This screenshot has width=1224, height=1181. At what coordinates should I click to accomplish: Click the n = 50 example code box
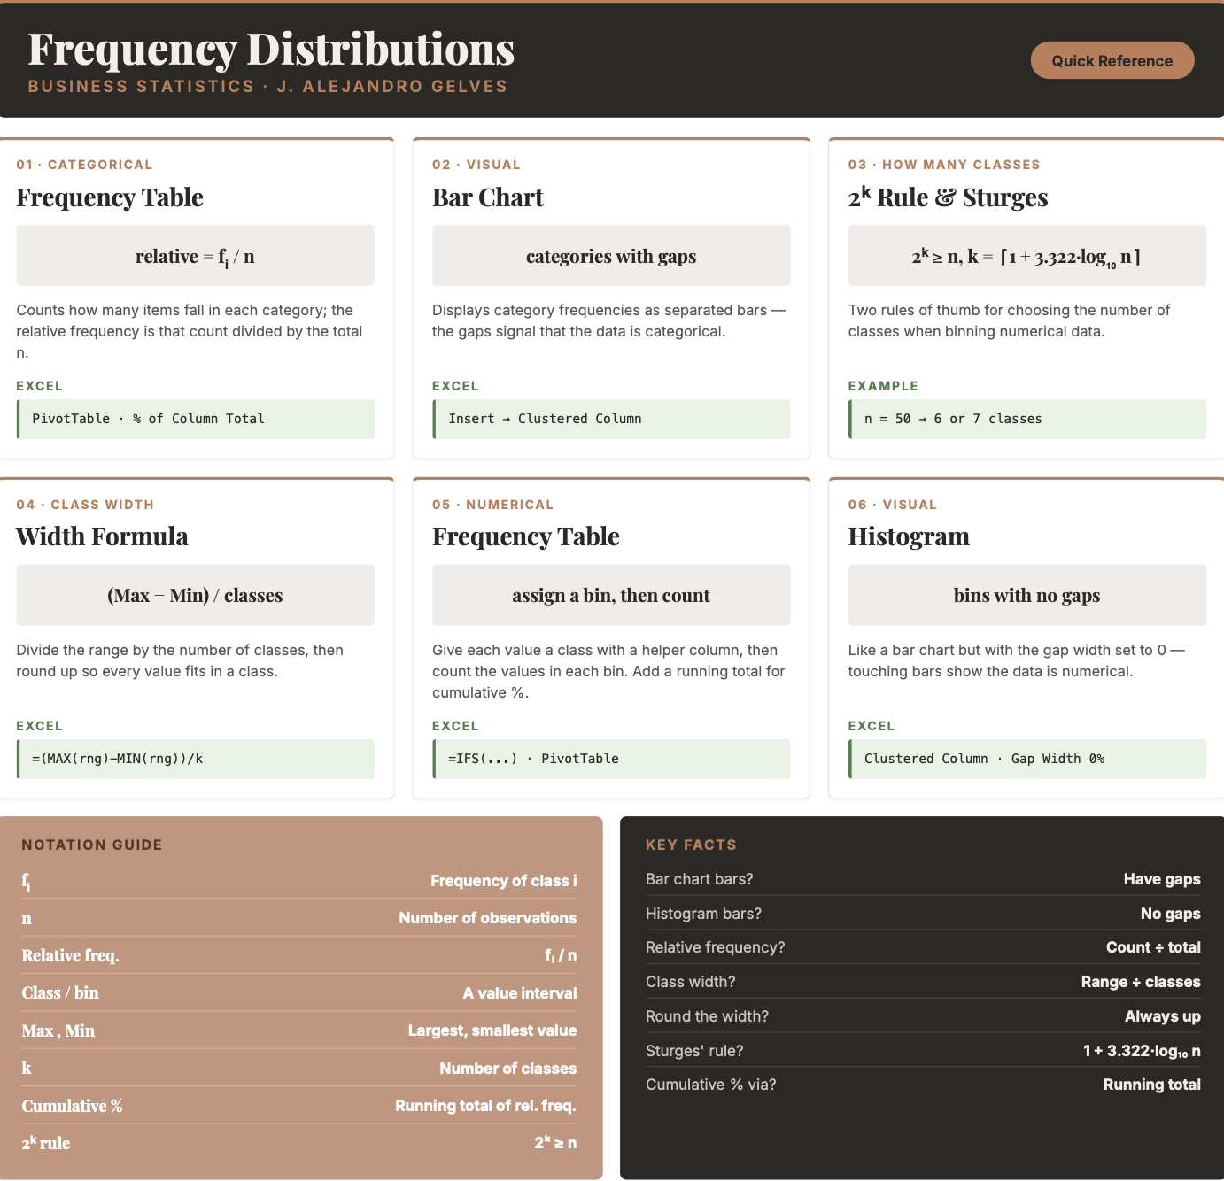pos(1027,419)
